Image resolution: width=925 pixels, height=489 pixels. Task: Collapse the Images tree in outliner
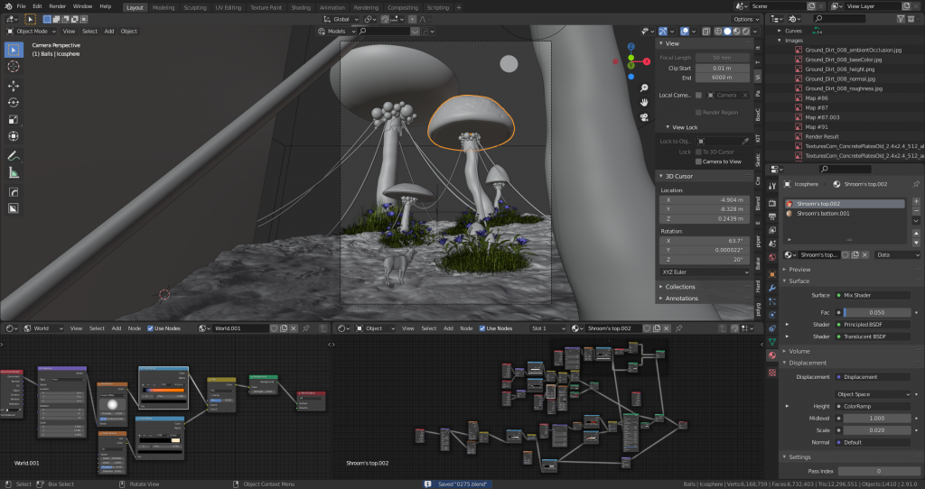pyautogui.click(x=780, y=41)
